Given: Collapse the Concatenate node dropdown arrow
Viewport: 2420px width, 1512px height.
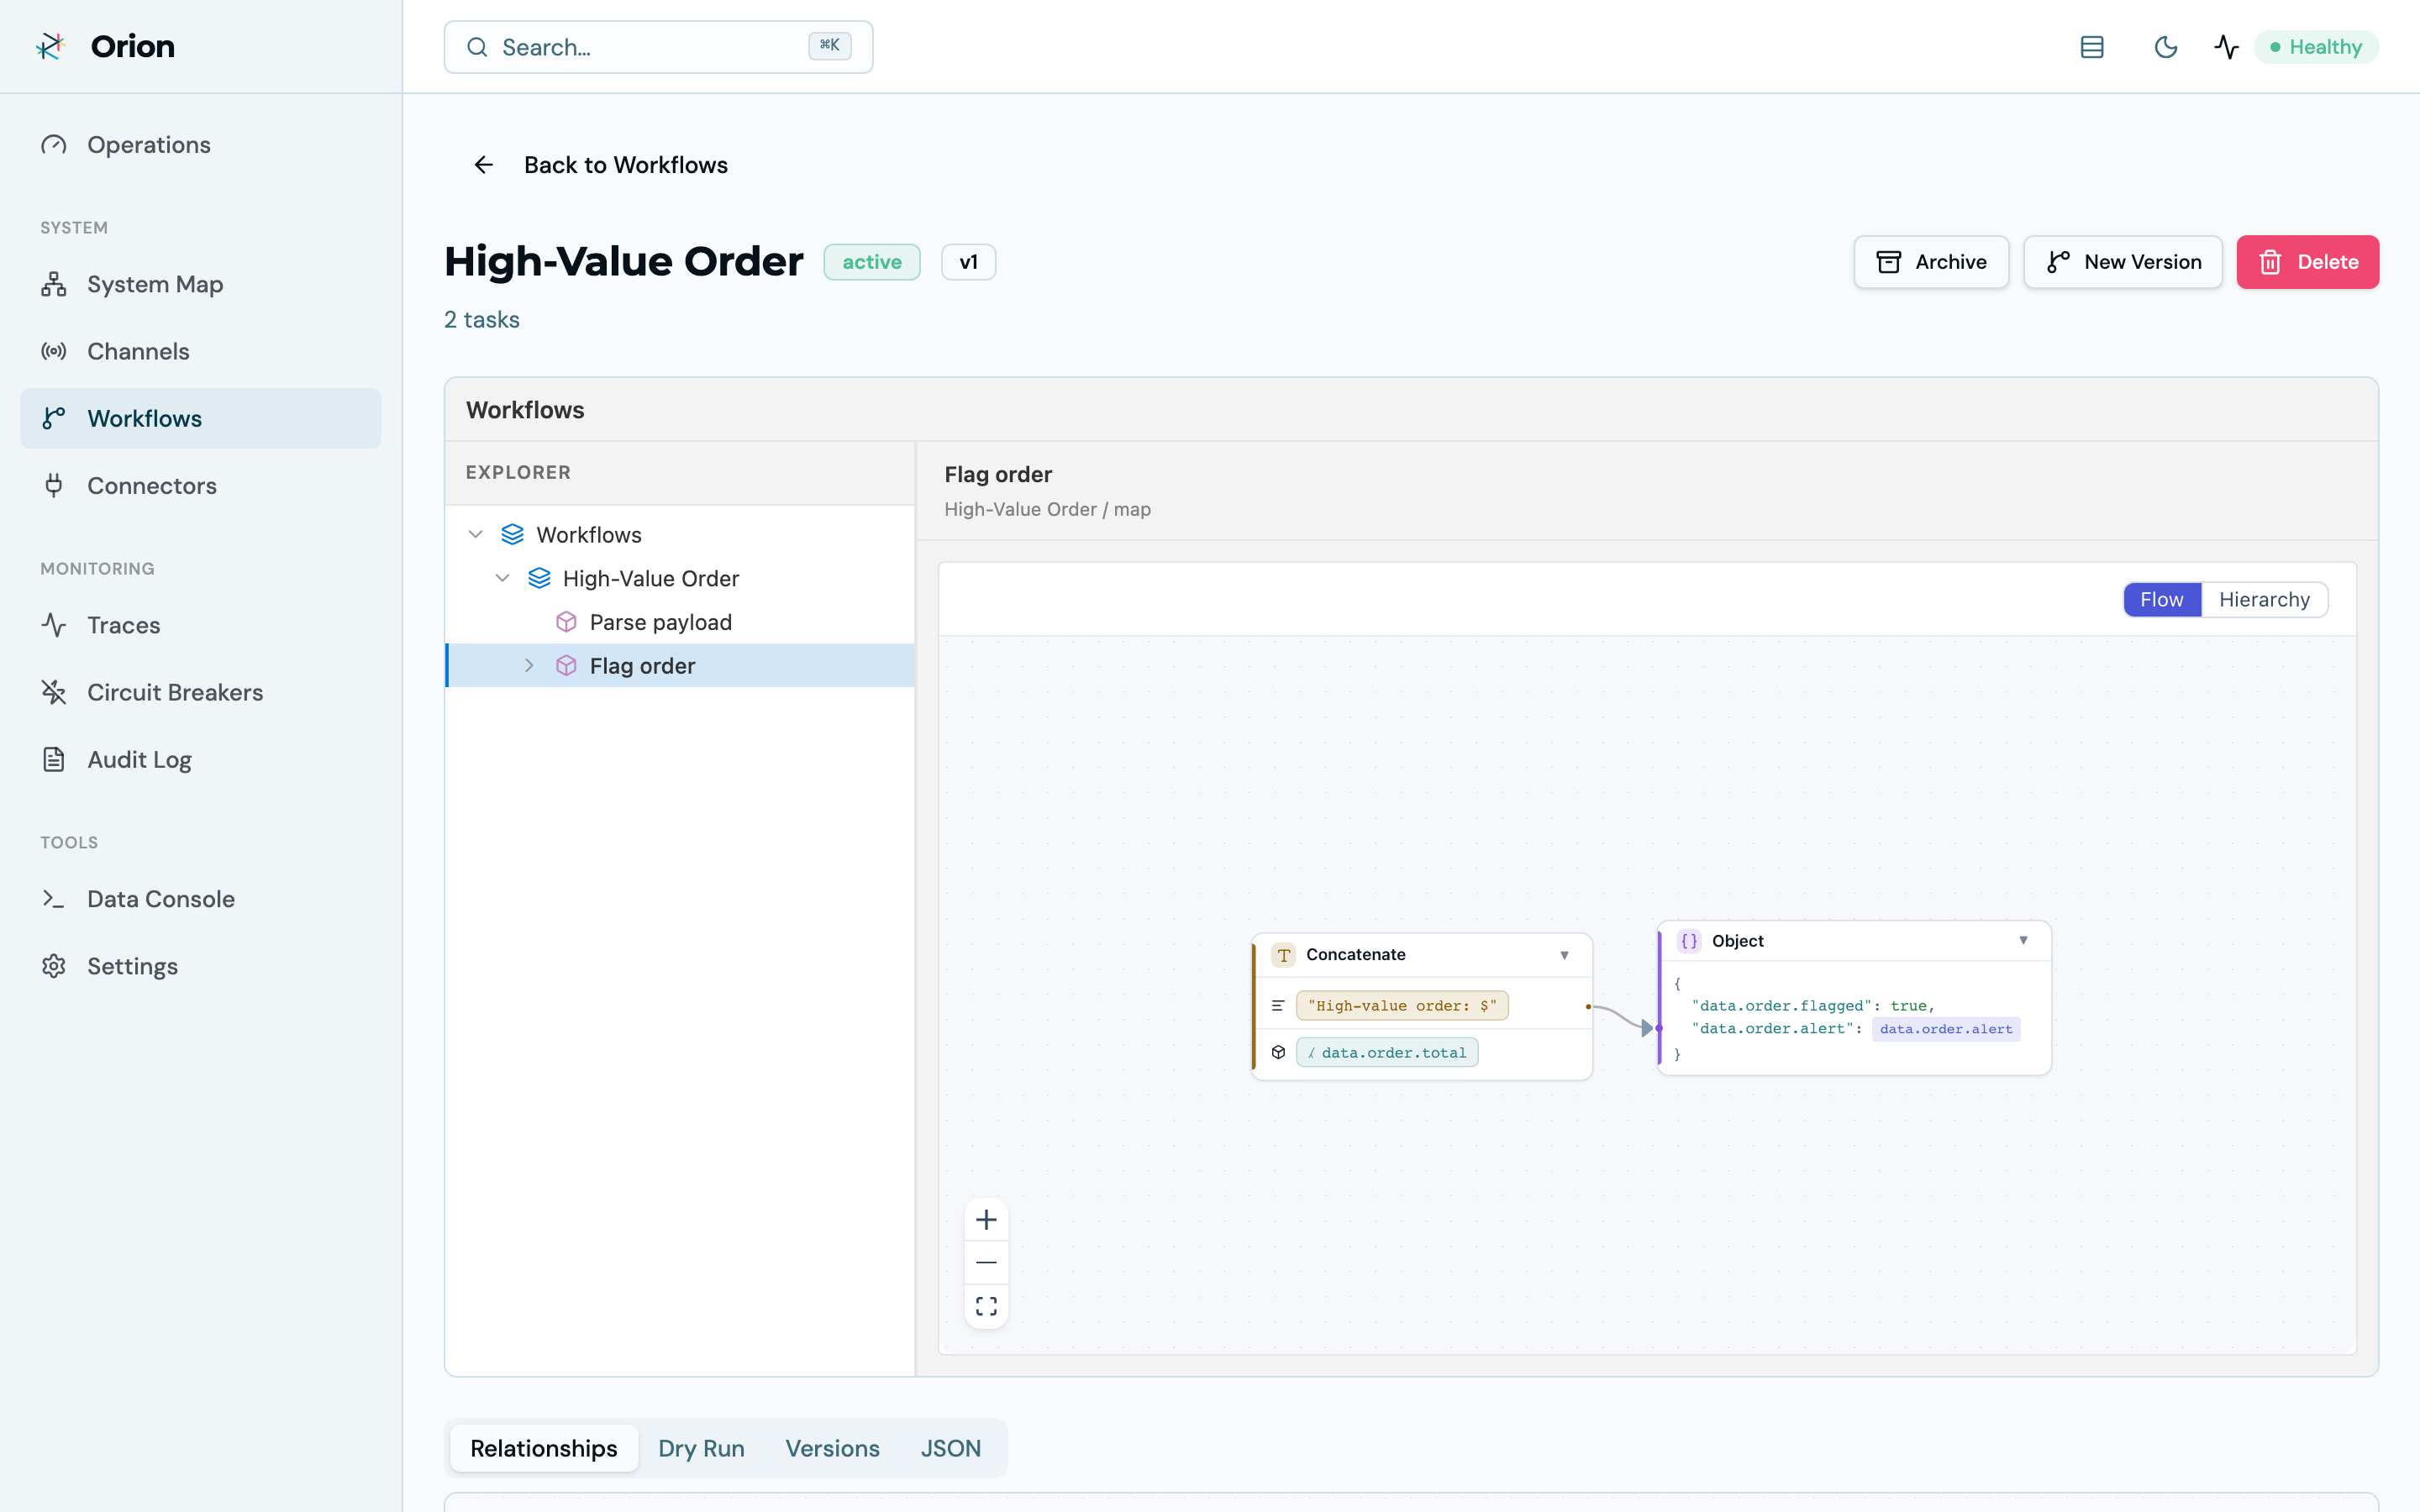Looking at the screenshot, I should pyautogui.click(x=1564, y=955).
